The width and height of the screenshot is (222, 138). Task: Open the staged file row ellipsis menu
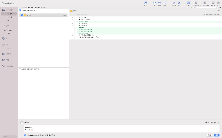click(65, 15)
